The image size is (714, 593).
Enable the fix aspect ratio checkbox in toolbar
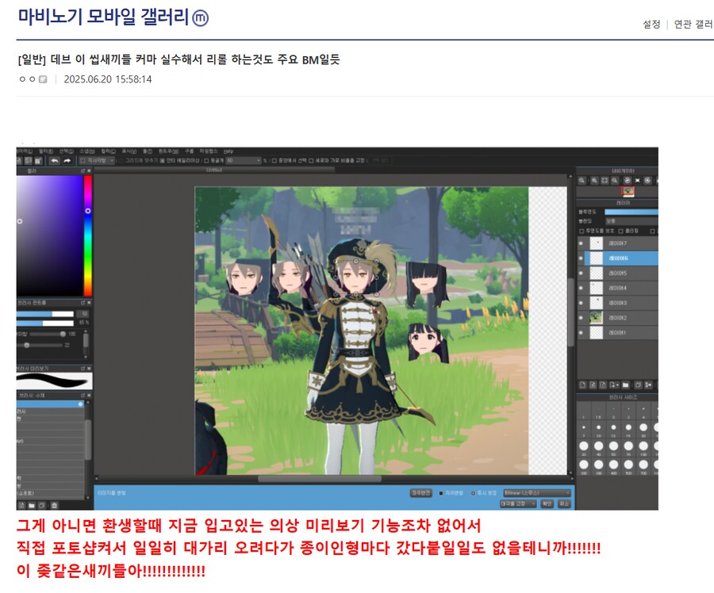point(310,161)
